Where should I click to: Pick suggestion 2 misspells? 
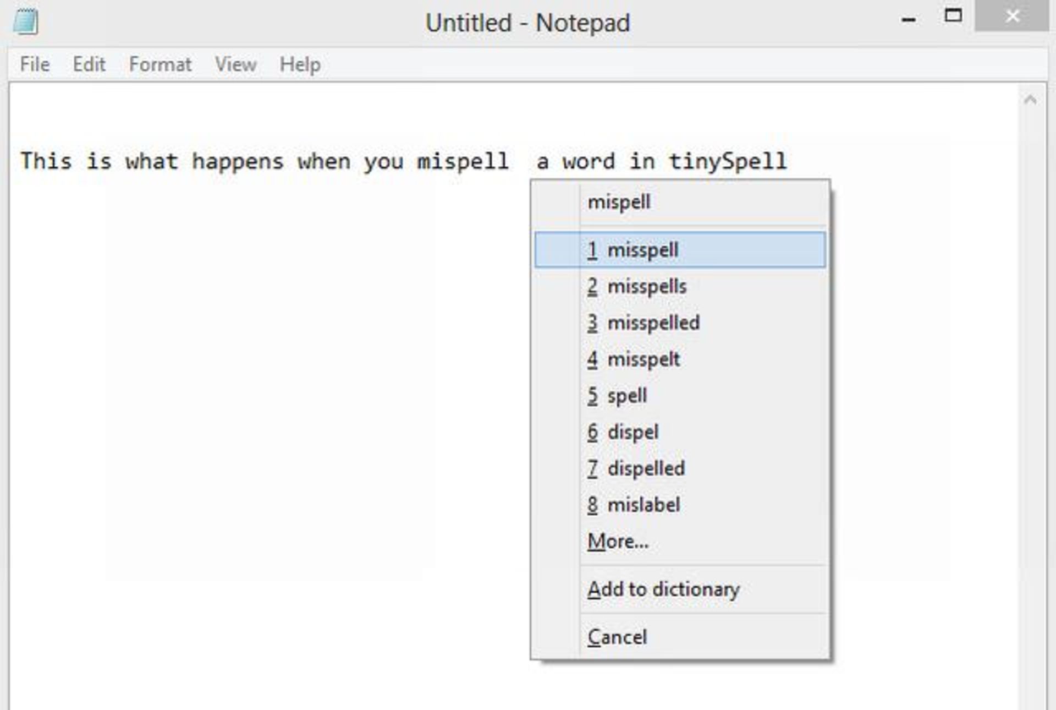[647, 287]
